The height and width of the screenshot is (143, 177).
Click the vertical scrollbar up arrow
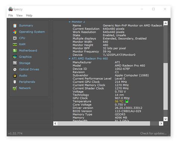click(165, 23)
